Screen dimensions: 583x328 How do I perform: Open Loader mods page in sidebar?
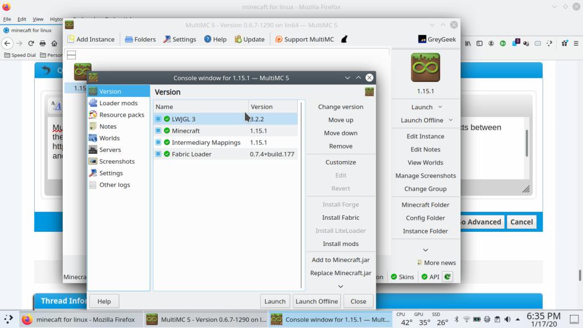tap(118, 103)
